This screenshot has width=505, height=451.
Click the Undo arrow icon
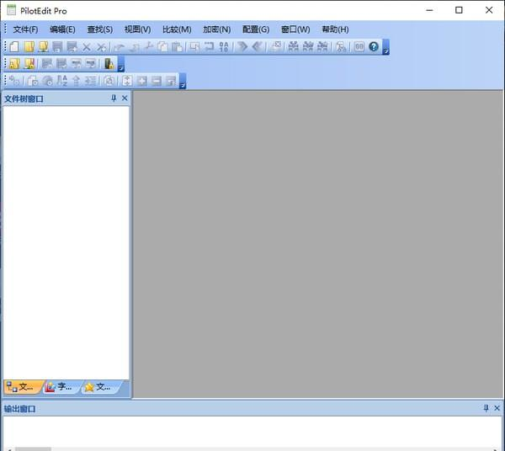click(x=120, y=47)
